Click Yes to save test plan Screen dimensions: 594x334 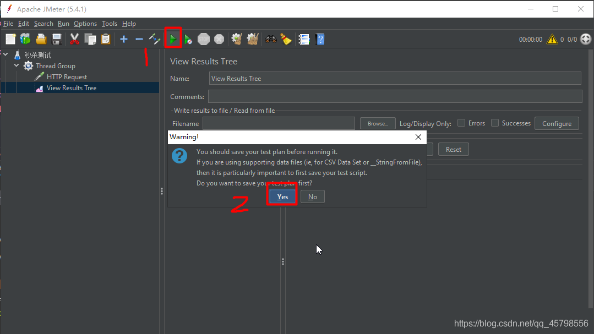coord(282,196)
